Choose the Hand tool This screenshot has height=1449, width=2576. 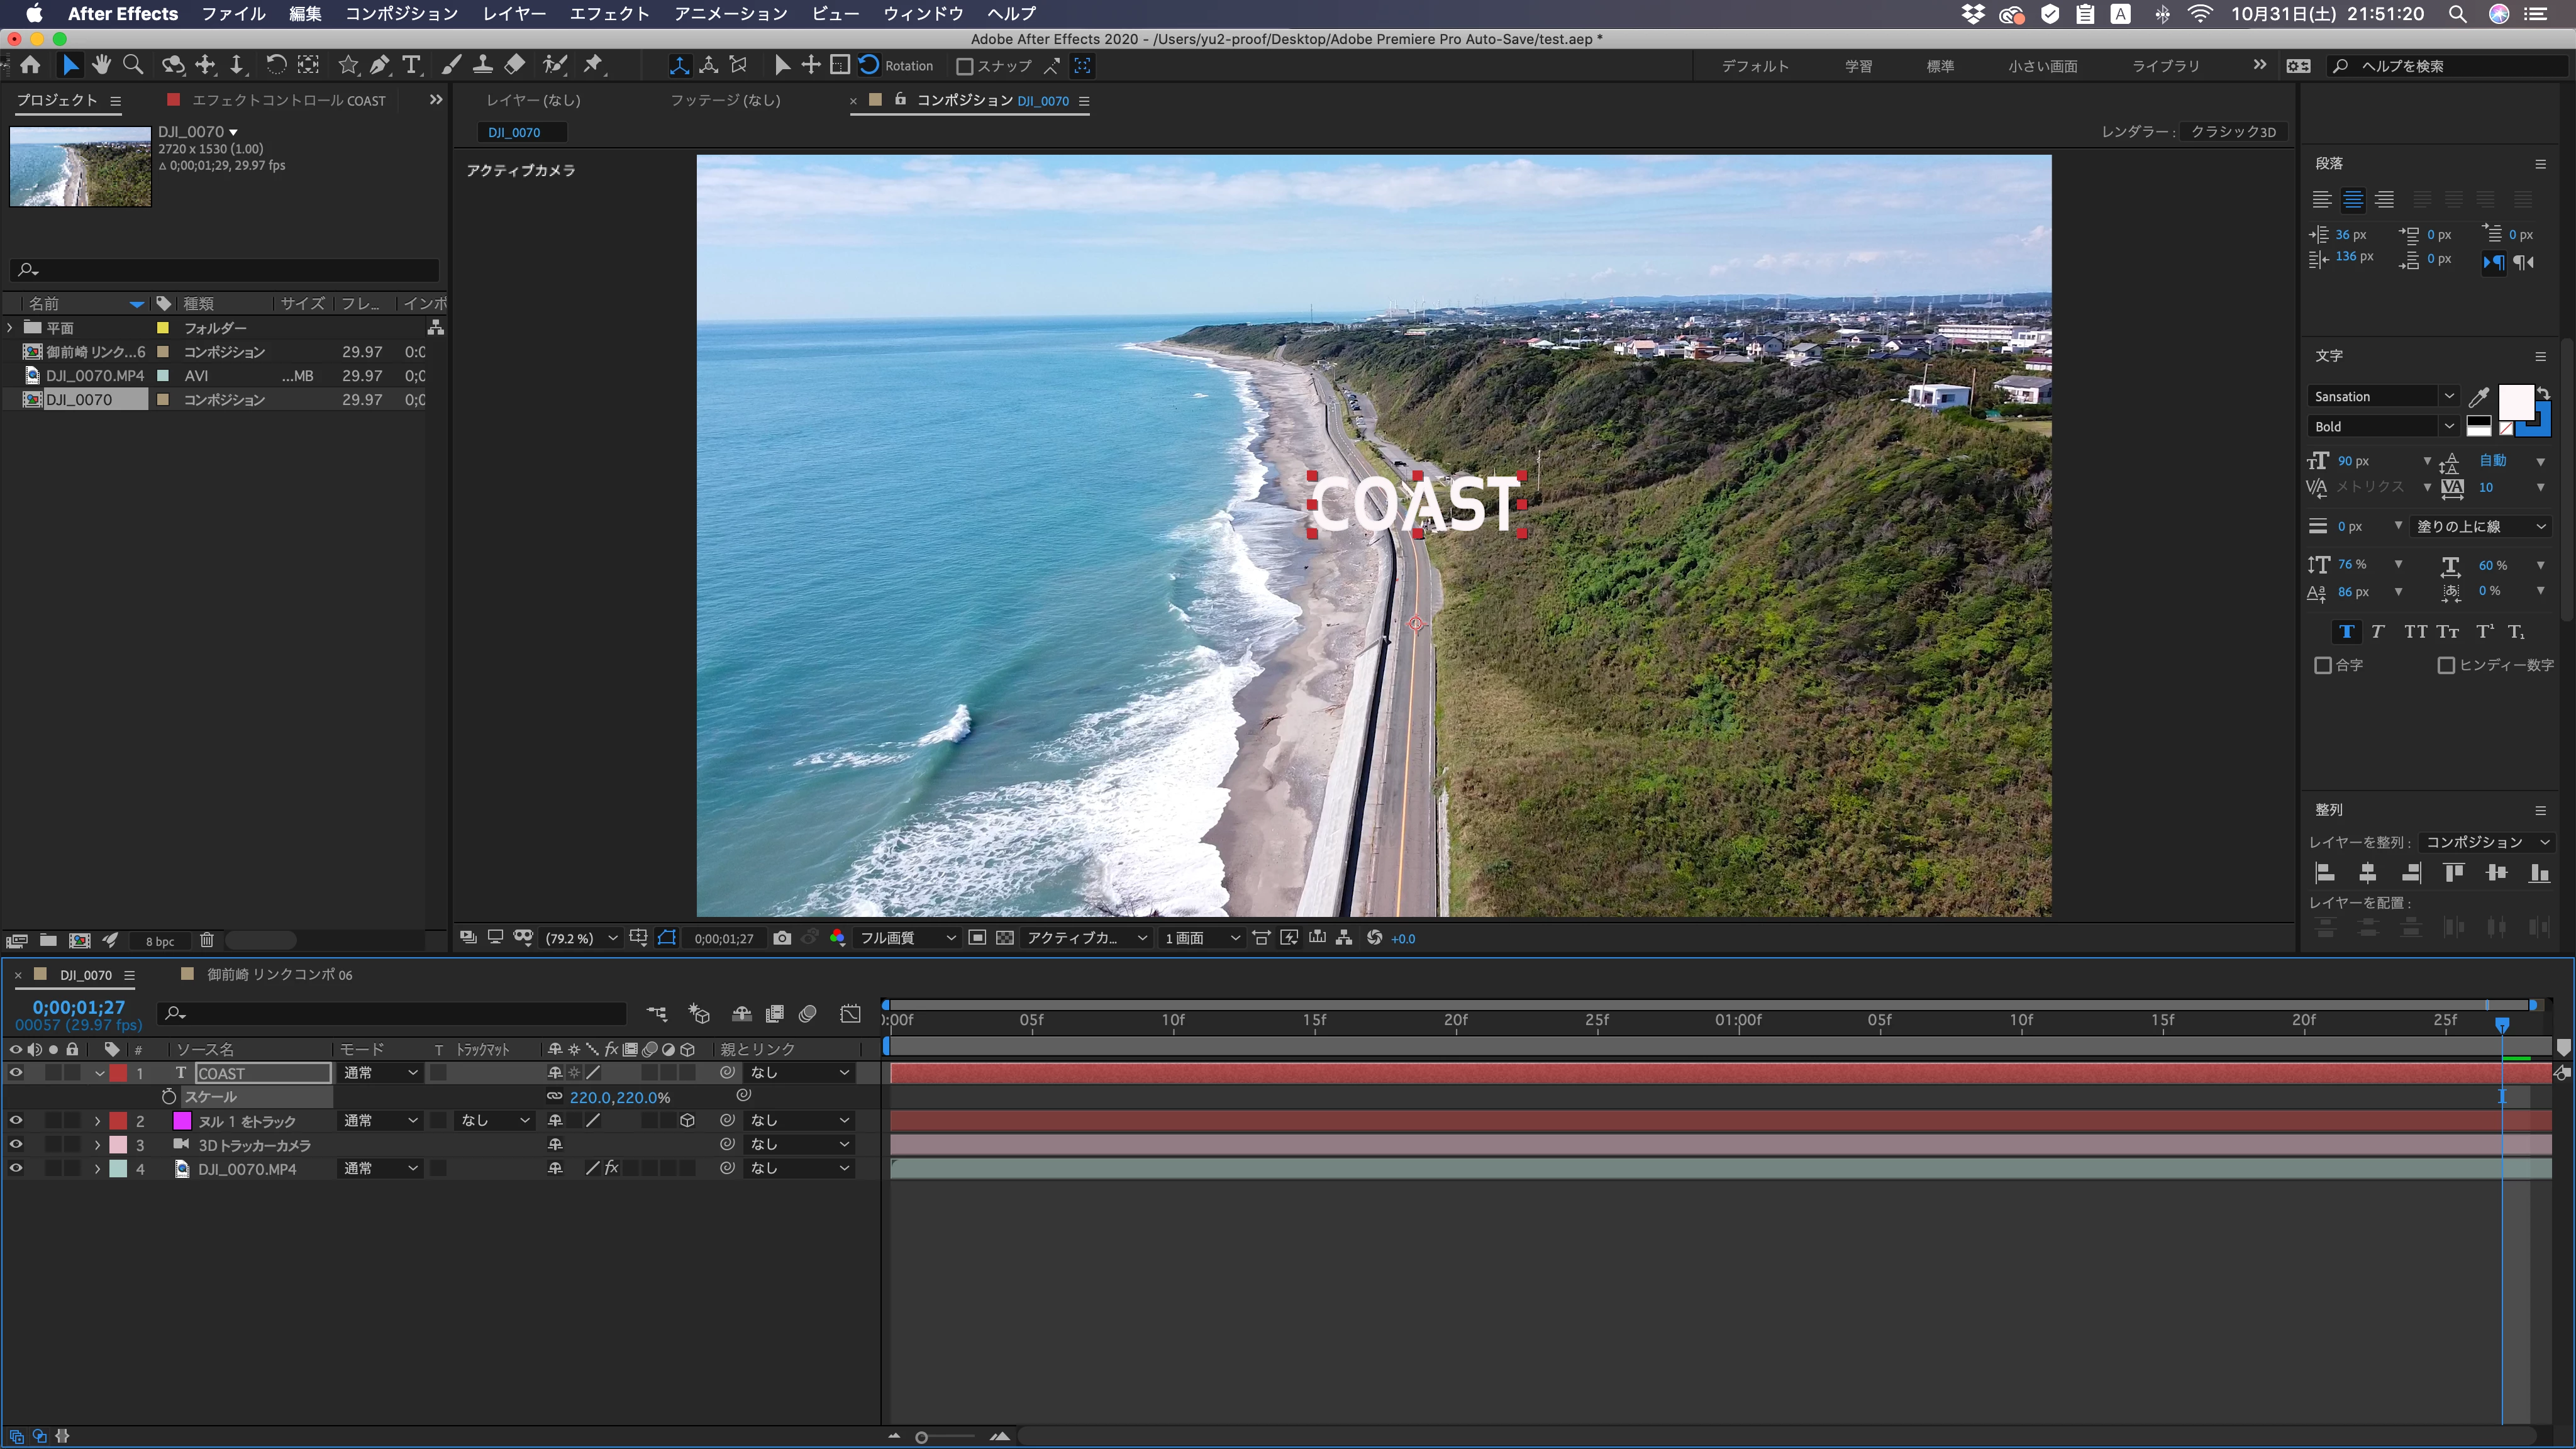click(101, 65)
